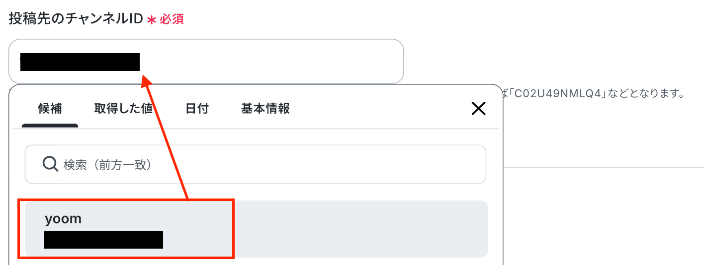
Task: Open the 投稿先のチャンネルID input box
Action: coord(206,61)
